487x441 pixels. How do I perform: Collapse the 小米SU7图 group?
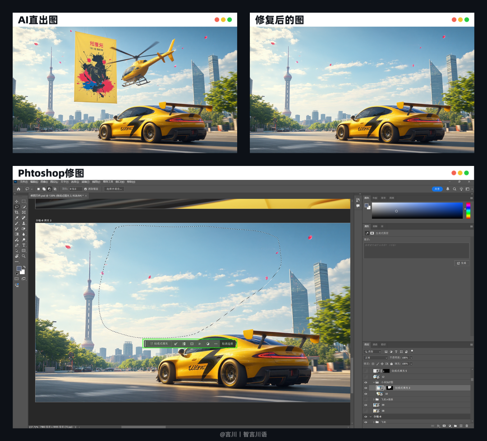(x=374, y=382)
